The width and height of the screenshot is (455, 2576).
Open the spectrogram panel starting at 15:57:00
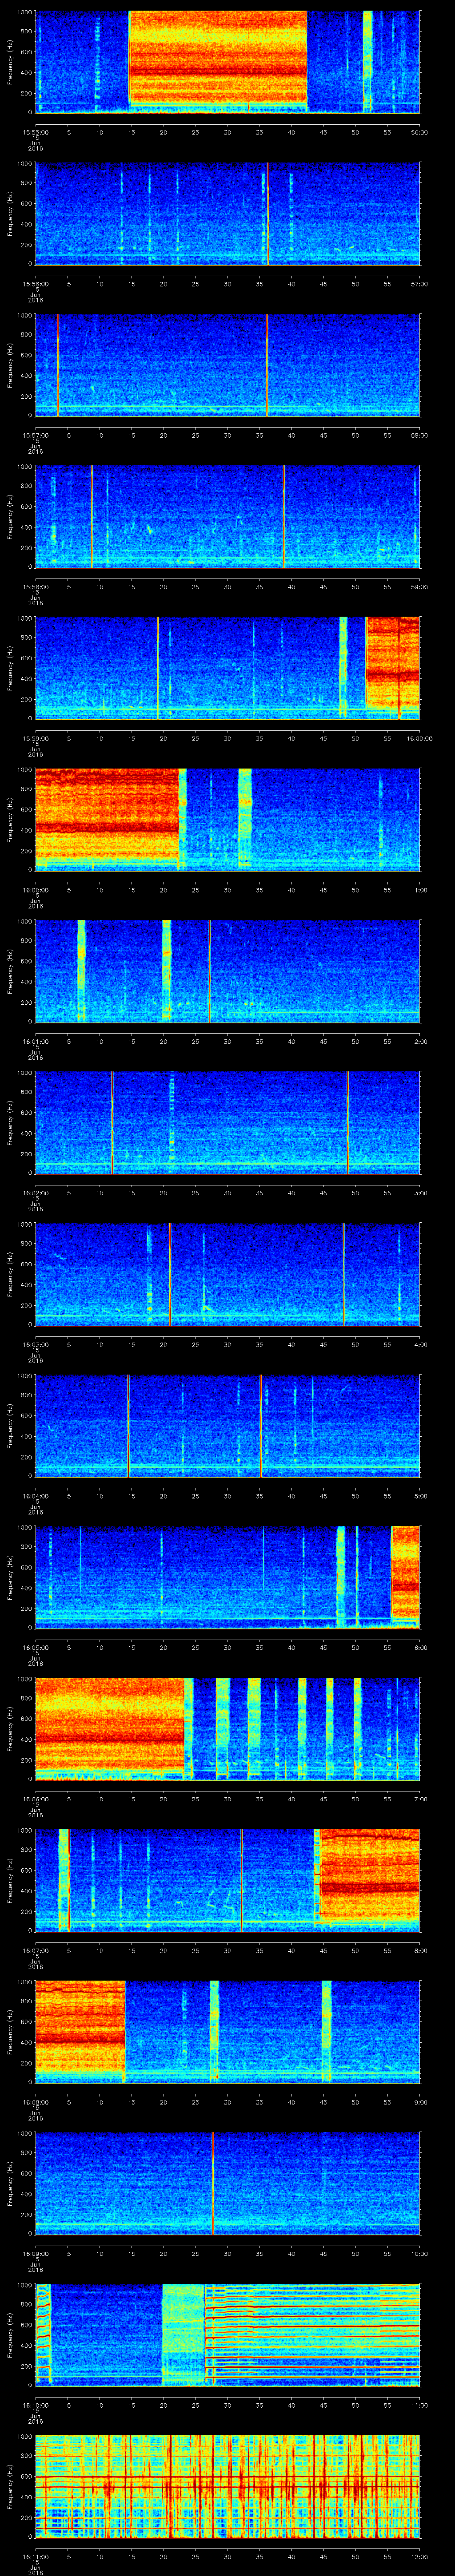point(227,364)
